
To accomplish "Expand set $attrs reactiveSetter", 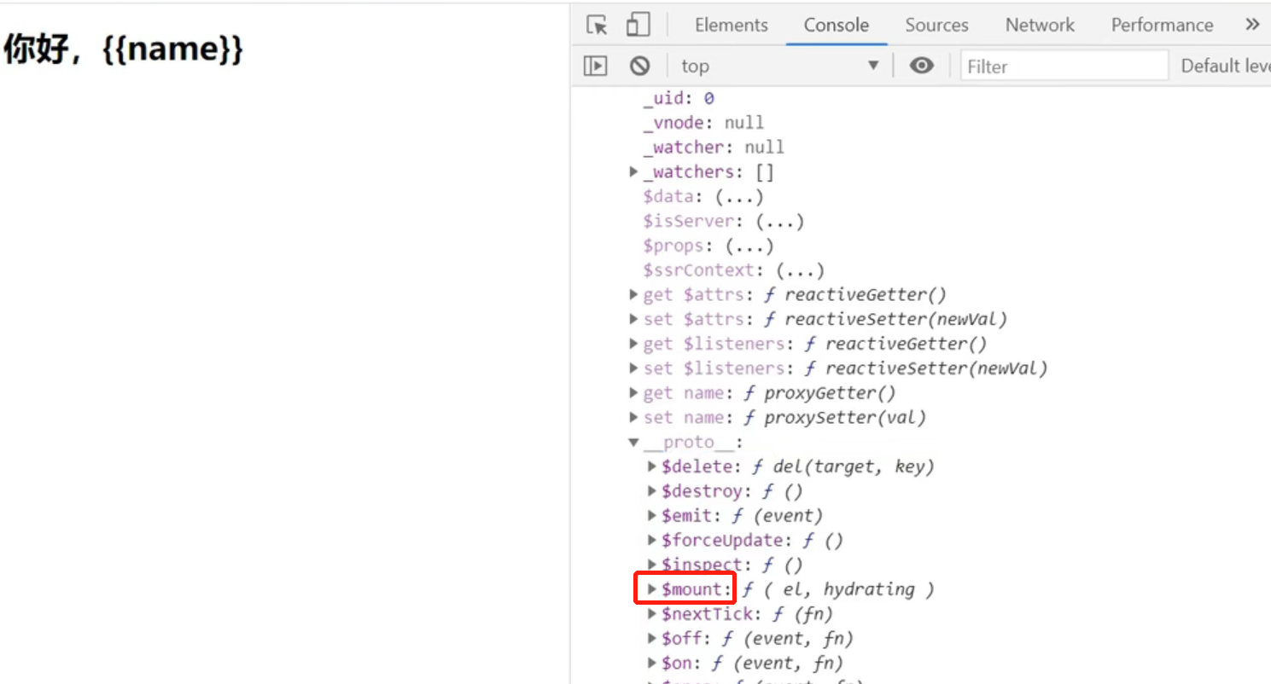I will coord(634,319).
